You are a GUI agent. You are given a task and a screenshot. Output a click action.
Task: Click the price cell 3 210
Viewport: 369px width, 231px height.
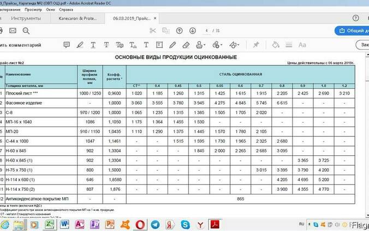coord(344,93)
